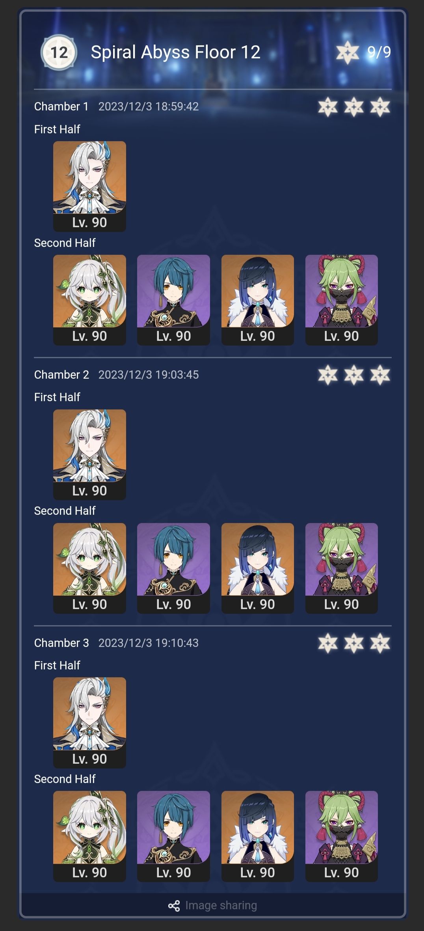Tap Kuki Shinobu portrait in Chamber 1

[x=341, y=300]
